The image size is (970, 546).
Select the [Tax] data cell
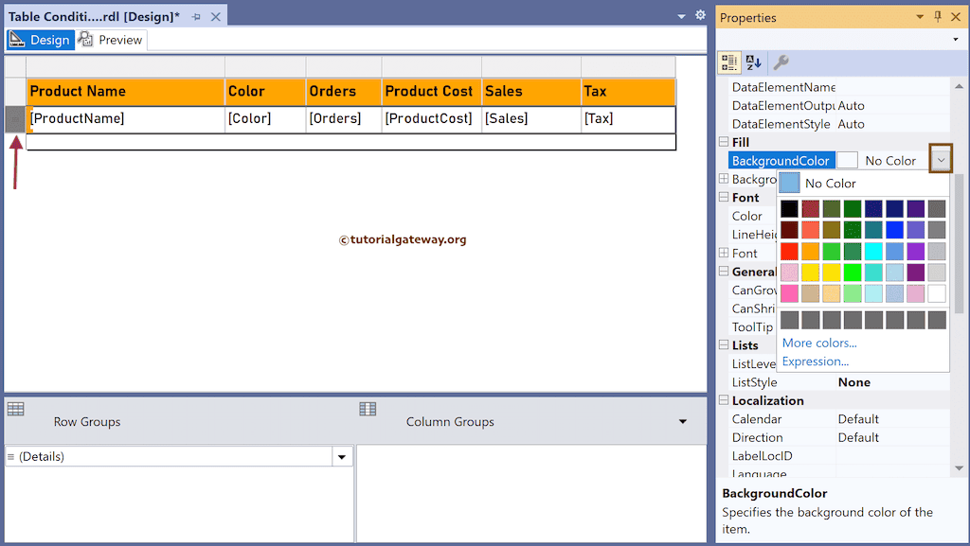pos(629,119)
